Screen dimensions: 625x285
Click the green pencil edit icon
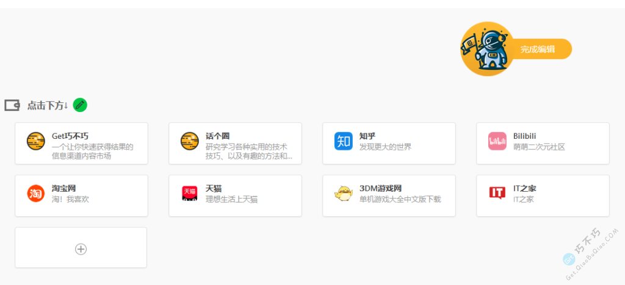click(80, 105)
